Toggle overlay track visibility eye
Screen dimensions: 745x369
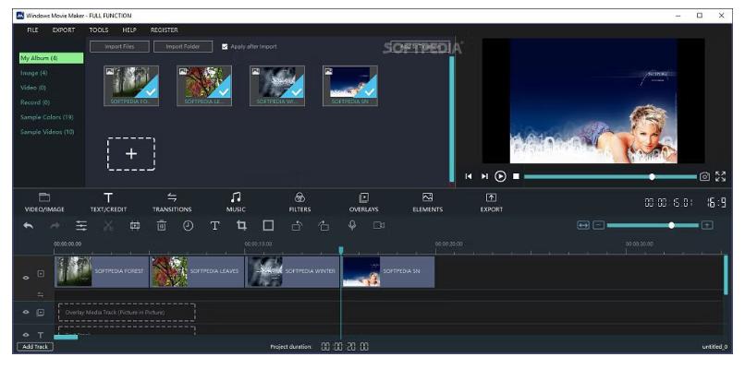pos(26,313)
